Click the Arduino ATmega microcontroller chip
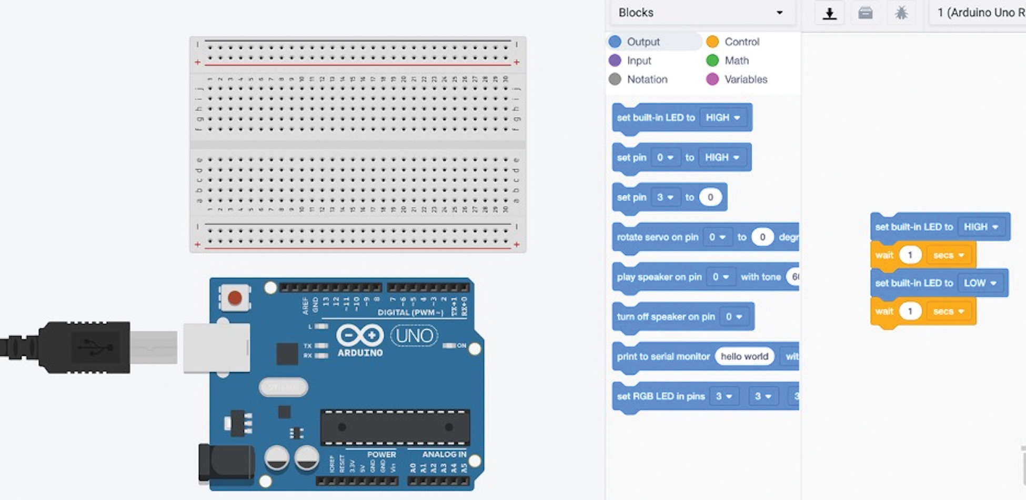1026x500 pixels. point(395,427)
